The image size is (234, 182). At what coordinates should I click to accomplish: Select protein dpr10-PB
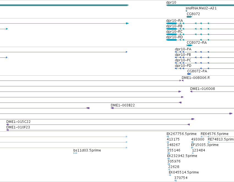tap(204, 57)
